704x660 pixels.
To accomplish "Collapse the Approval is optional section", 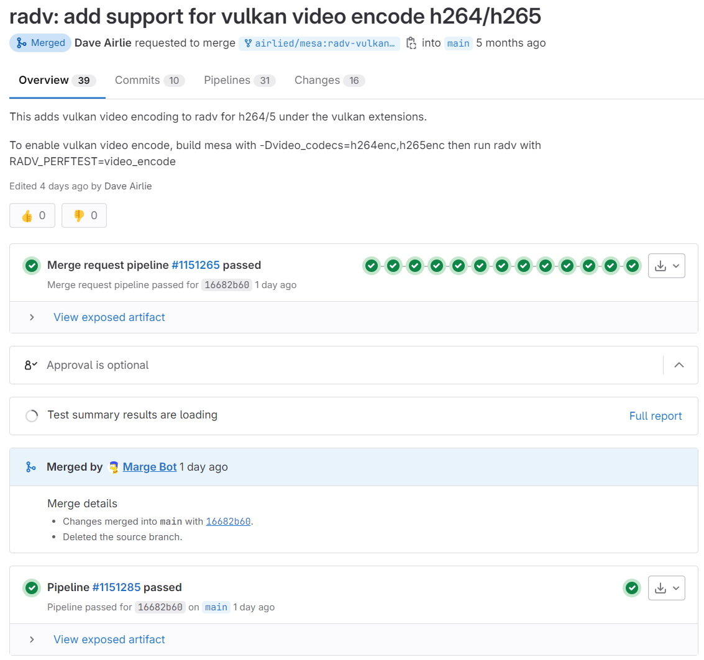I will click(x=679, y=365).
